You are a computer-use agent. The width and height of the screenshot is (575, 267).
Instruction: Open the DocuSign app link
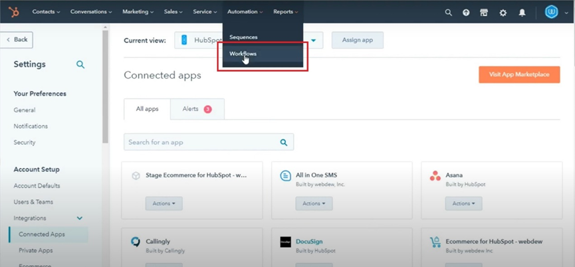click(309, 242)
